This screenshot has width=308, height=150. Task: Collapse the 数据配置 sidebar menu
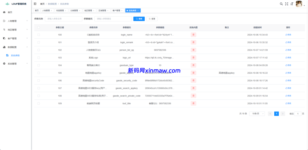coord(27,47)
